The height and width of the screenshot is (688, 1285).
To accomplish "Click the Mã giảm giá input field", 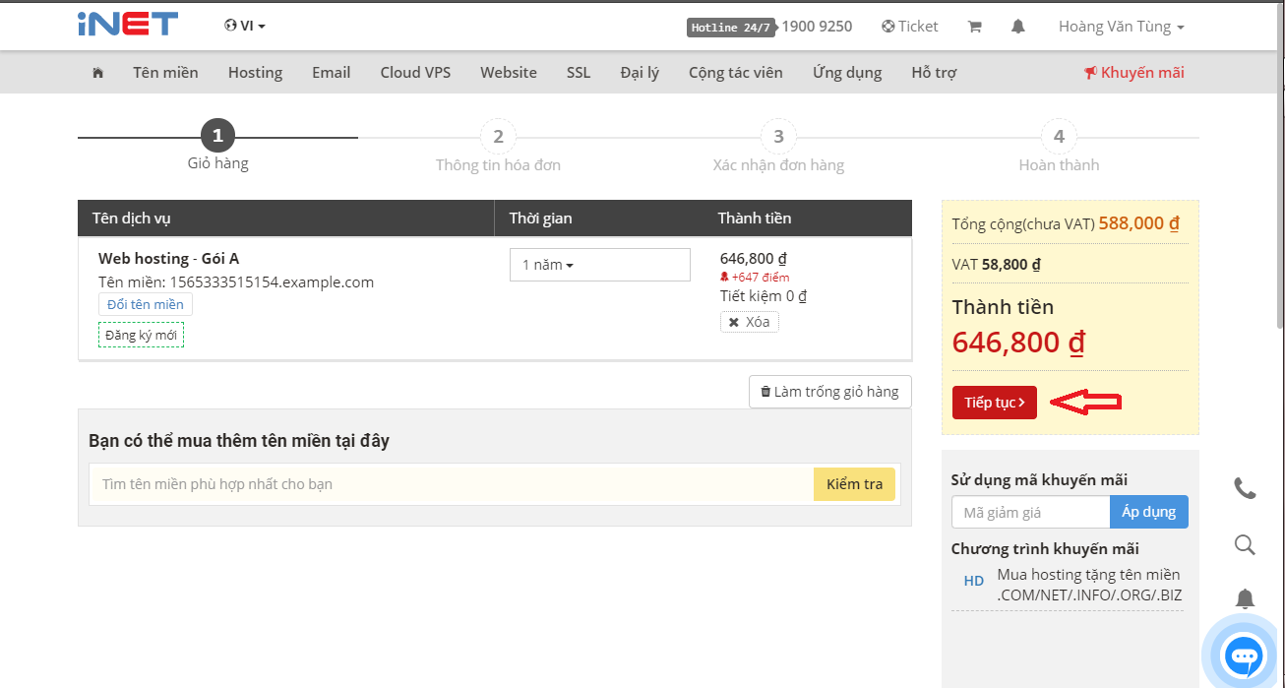I will pos(1030,512).
